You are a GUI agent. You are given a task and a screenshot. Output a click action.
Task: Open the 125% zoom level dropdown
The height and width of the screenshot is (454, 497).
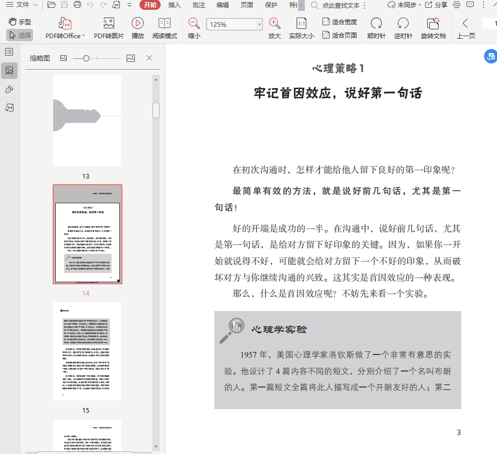259,25
